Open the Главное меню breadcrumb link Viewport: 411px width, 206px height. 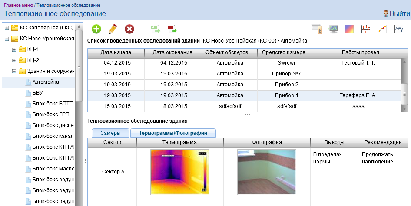coord(18,5)
